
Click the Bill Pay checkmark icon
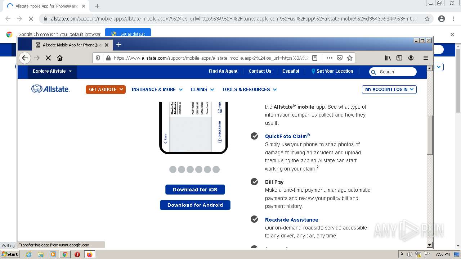click(254, 182)
